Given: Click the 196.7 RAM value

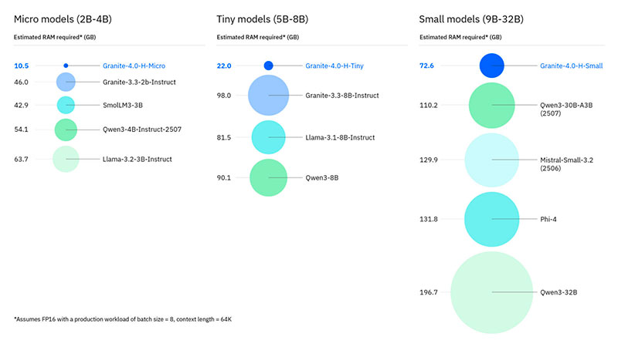Looking at the screenshot, I should (427, 292).
